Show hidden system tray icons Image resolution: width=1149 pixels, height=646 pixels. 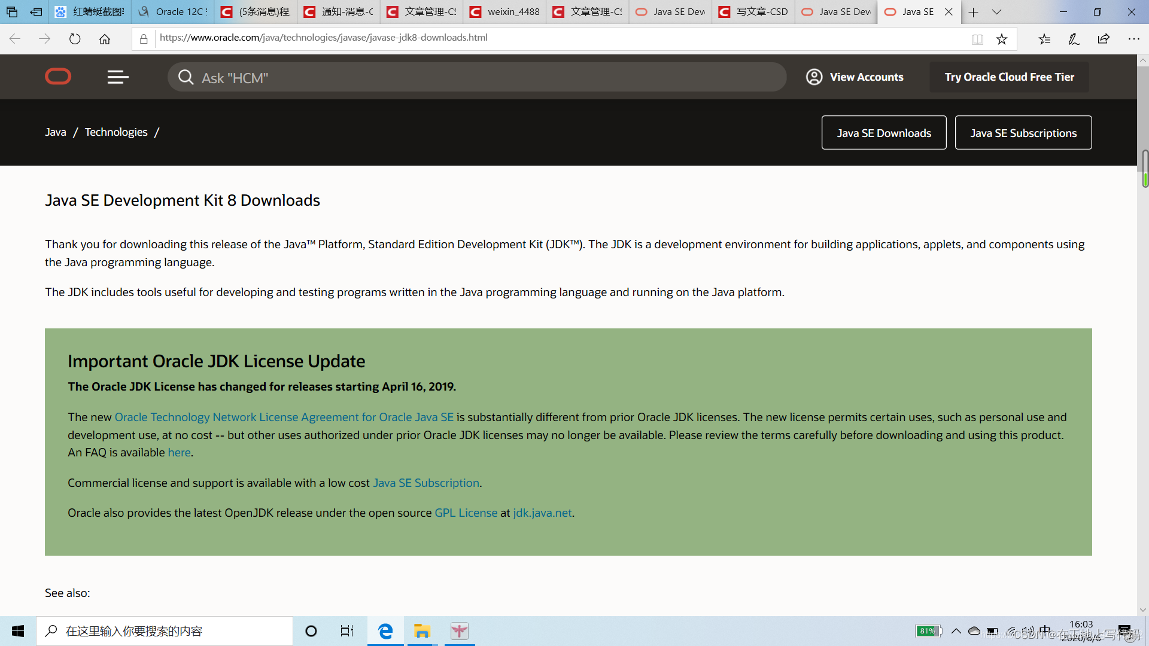pyautogui.click(x=956, y=631)
